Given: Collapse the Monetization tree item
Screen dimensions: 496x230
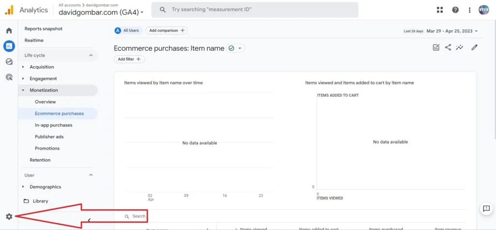Looking at the screenshot, I should coord(23,90).
